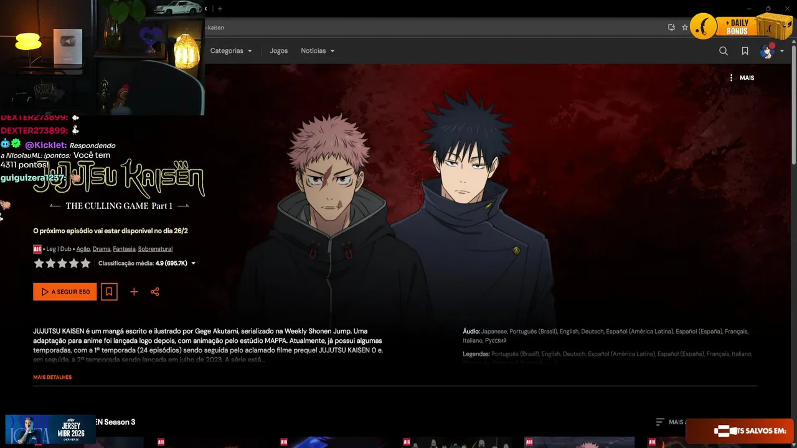The height and width of the screenshot is (448, 797).
Task: Expand the average rating dropdown arrow
Action: [193, 263]
